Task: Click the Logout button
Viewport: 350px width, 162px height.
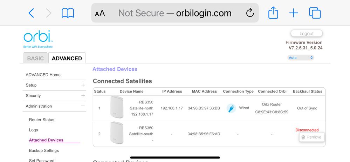Action: coord(307,34)
